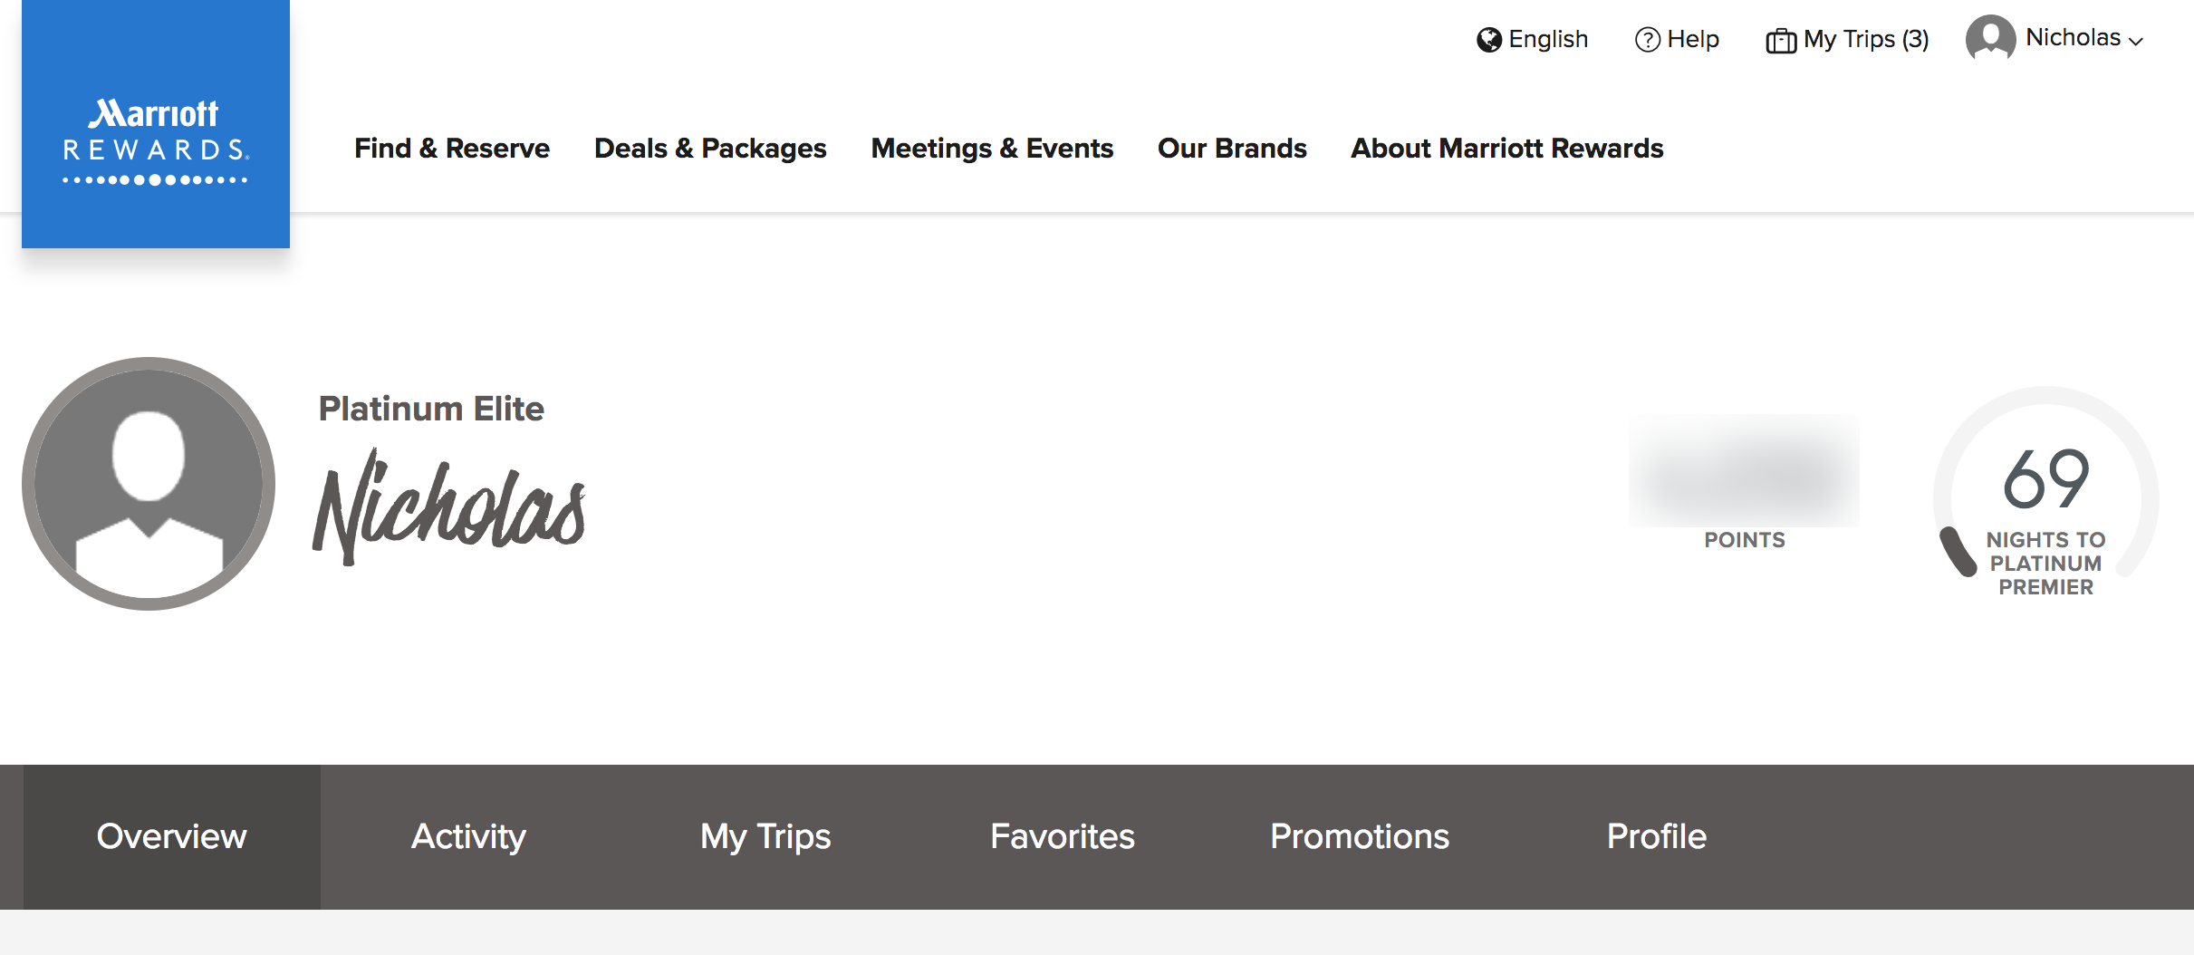The width and height of the screenshot is (2194, 955).
Task: Open About Marriott Rewards menu
Action: tap(1506, 148)
